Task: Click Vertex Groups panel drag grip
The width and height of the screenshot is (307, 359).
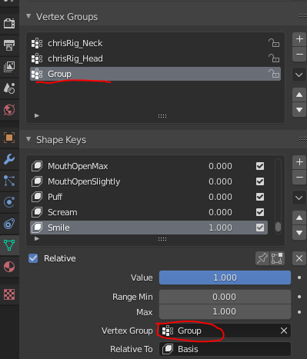Action: pos(302,16)
